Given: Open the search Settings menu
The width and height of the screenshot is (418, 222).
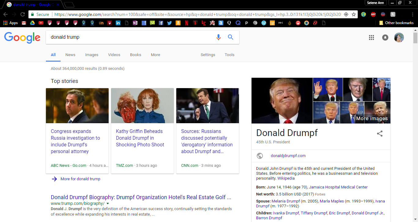Looking at the screenshot, I should click(x=208, y=55).
